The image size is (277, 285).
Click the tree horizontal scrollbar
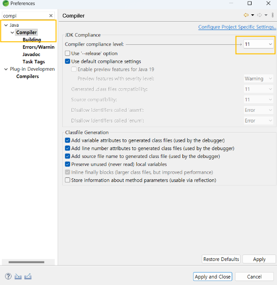(26, 262)
